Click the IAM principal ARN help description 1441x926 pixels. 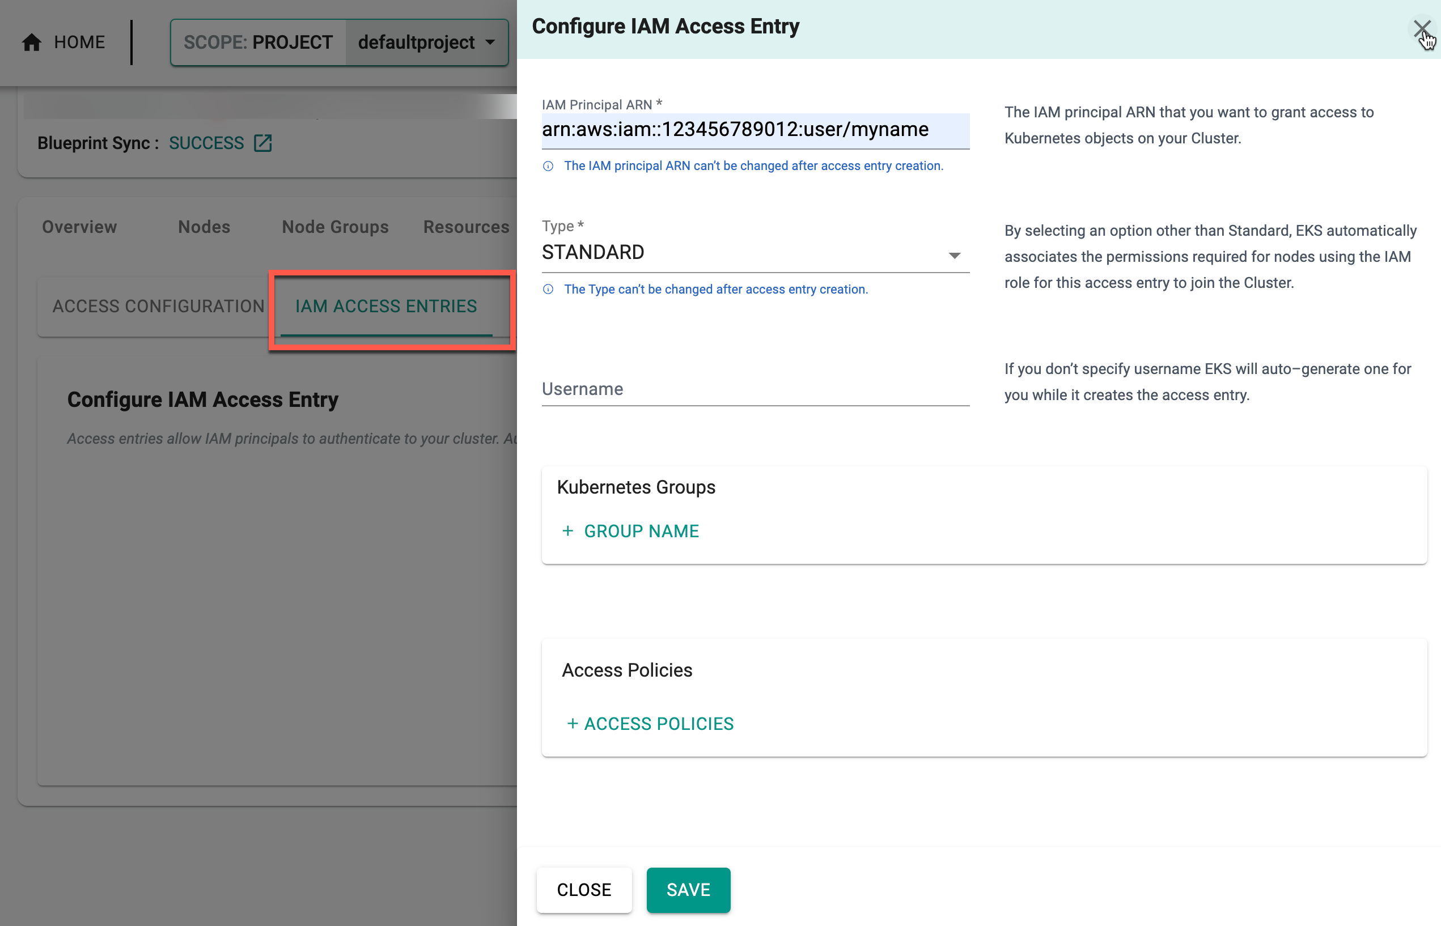tap(1189, 125)
